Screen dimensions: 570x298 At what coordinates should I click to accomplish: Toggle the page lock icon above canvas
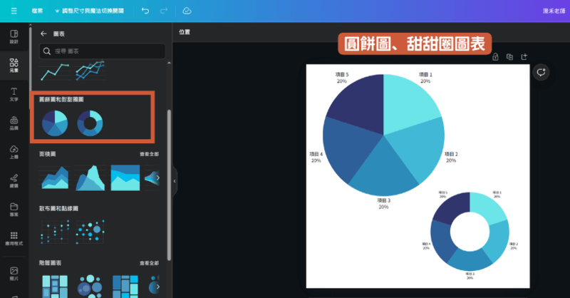(x=494, y=57)
